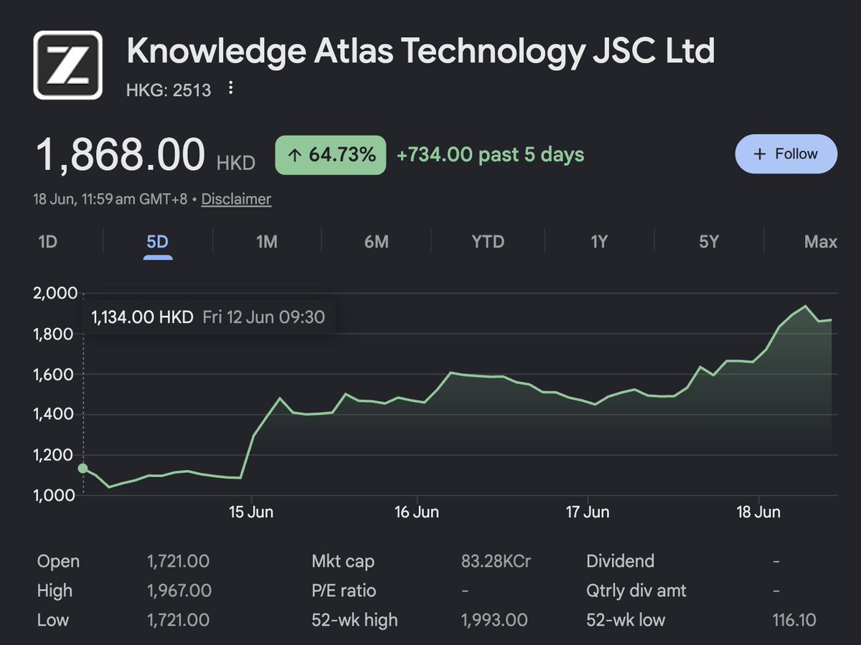Click the 16 Jun axis label
Image resolution: width=861 pixels, height=645 pixels.
point(417,512)
